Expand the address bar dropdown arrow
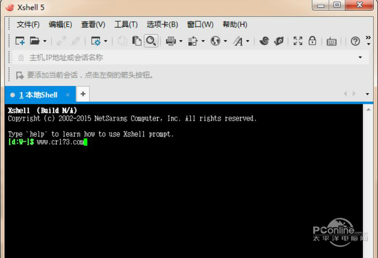The image size is (378, 258). tap(360, 57)
